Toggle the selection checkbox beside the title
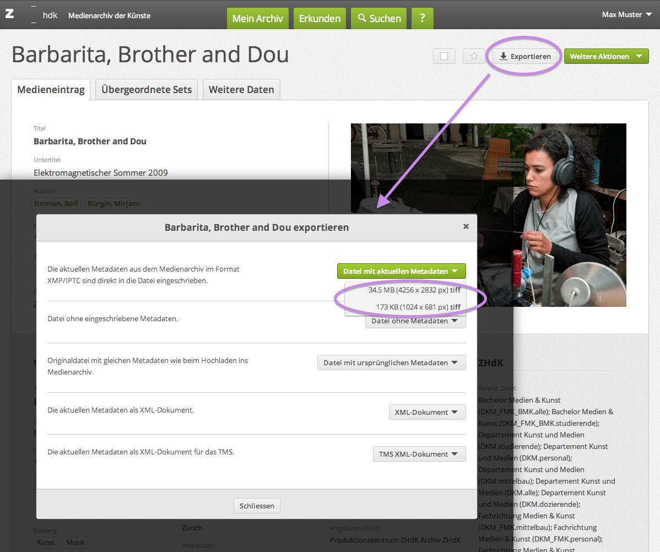 [x=444, y=56]
